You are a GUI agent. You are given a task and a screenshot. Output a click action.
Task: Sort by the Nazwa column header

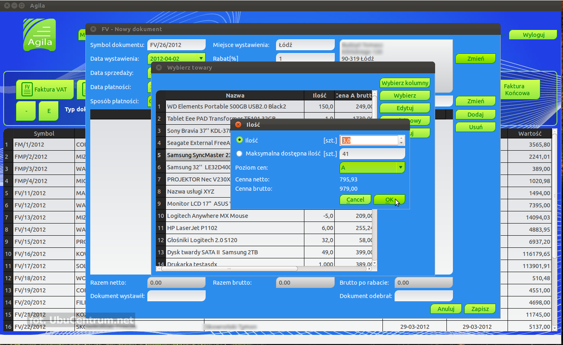point(235,96)
